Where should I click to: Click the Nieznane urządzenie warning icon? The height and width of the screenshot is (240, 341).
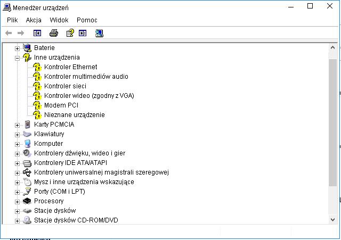37,115
